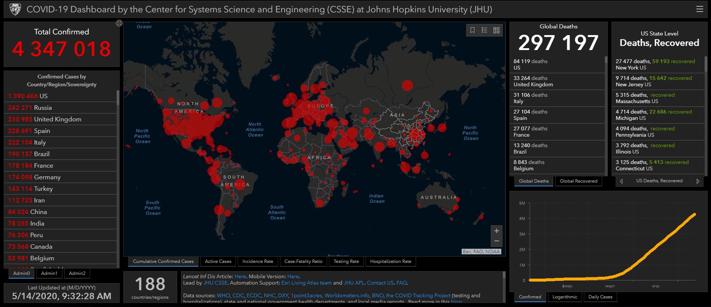
Task: Select the Admin1 level tab
Action: click(x=49, y=273)
